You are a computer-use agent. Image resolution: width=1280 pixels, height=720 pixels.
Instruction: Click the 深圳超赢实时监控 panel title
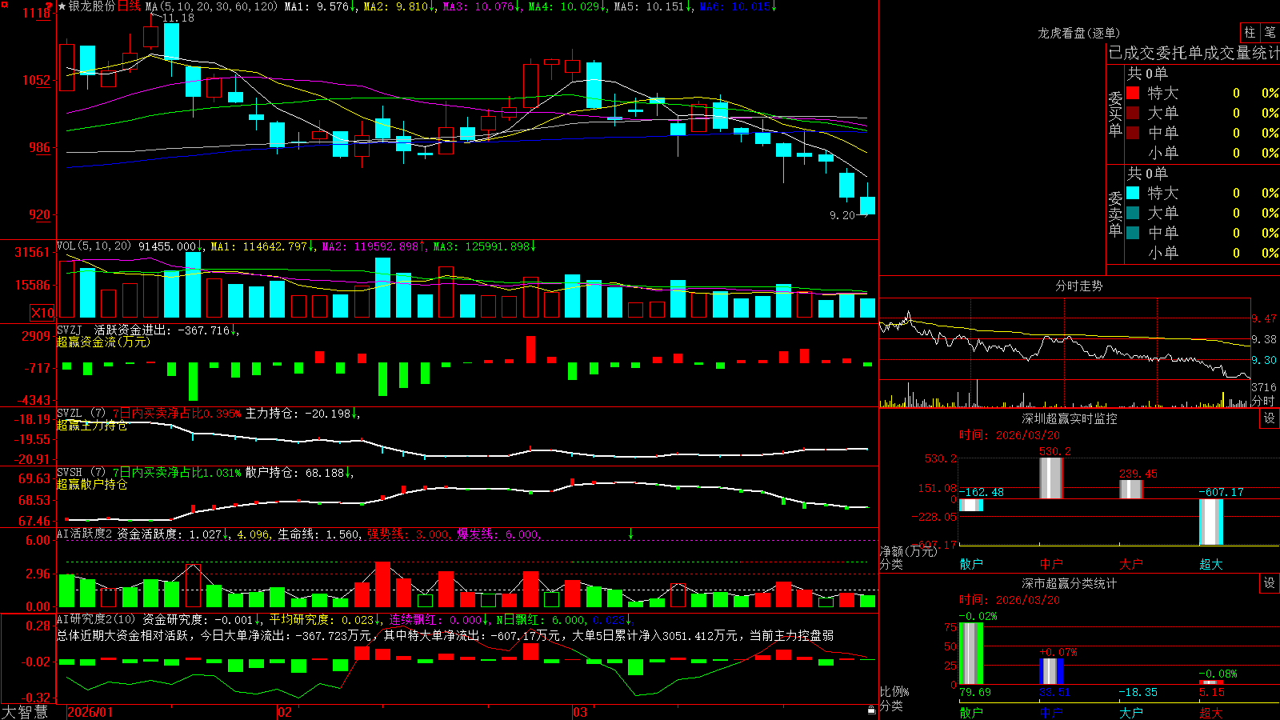[x=1070, y=418]
